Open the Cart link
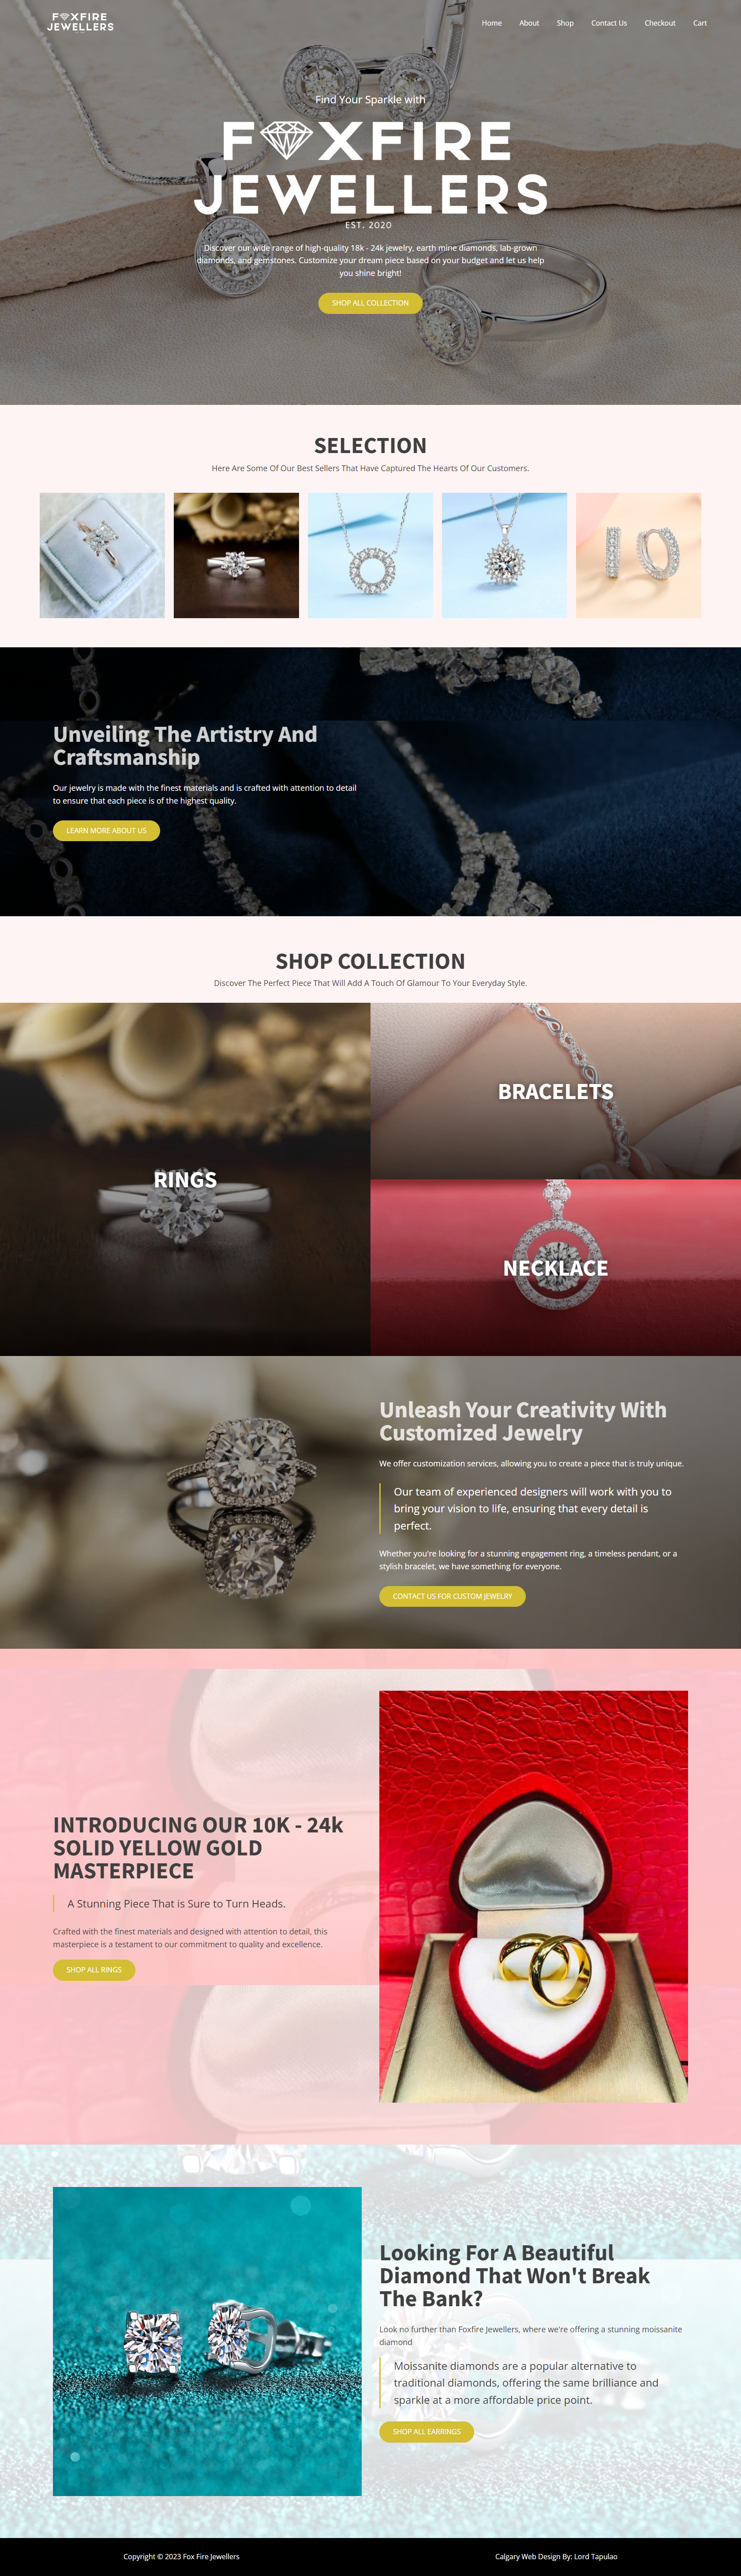This screenshot has width=741, height=2576. pos(700,23)
